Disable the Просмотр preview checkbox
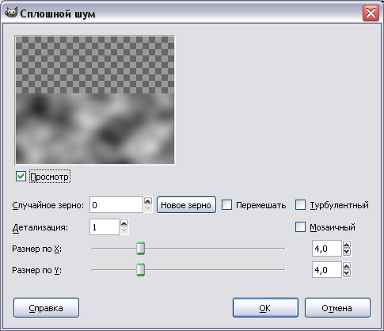This screenshot has height=331, width=384. (x=21, y=177)
